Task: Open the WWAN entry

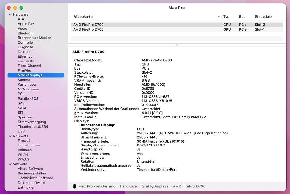Action: coord(24,159)
